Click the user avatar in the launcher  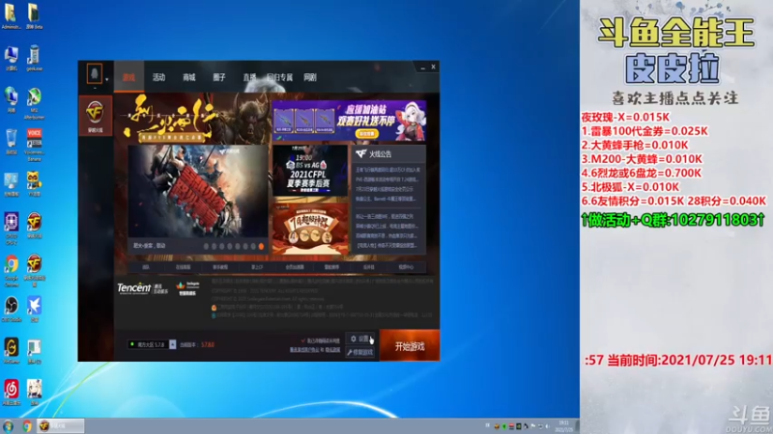pyautogui.click(x=94, y=74)
